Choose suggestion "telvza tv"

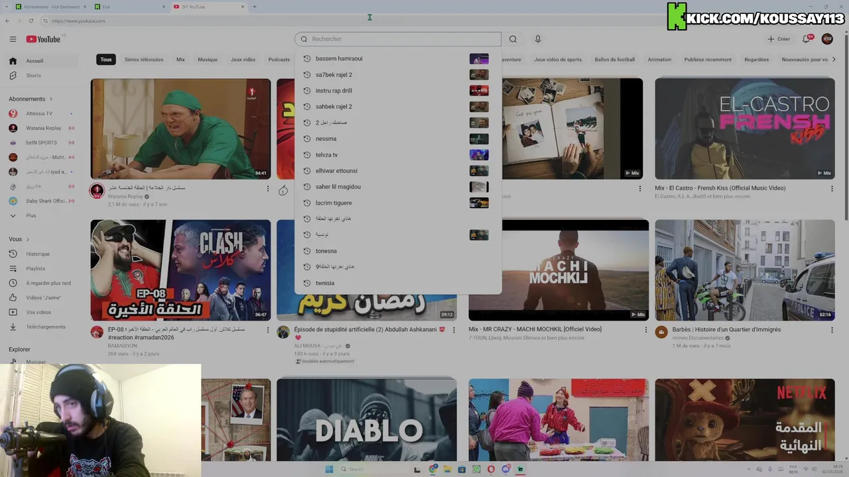[398, 155]
